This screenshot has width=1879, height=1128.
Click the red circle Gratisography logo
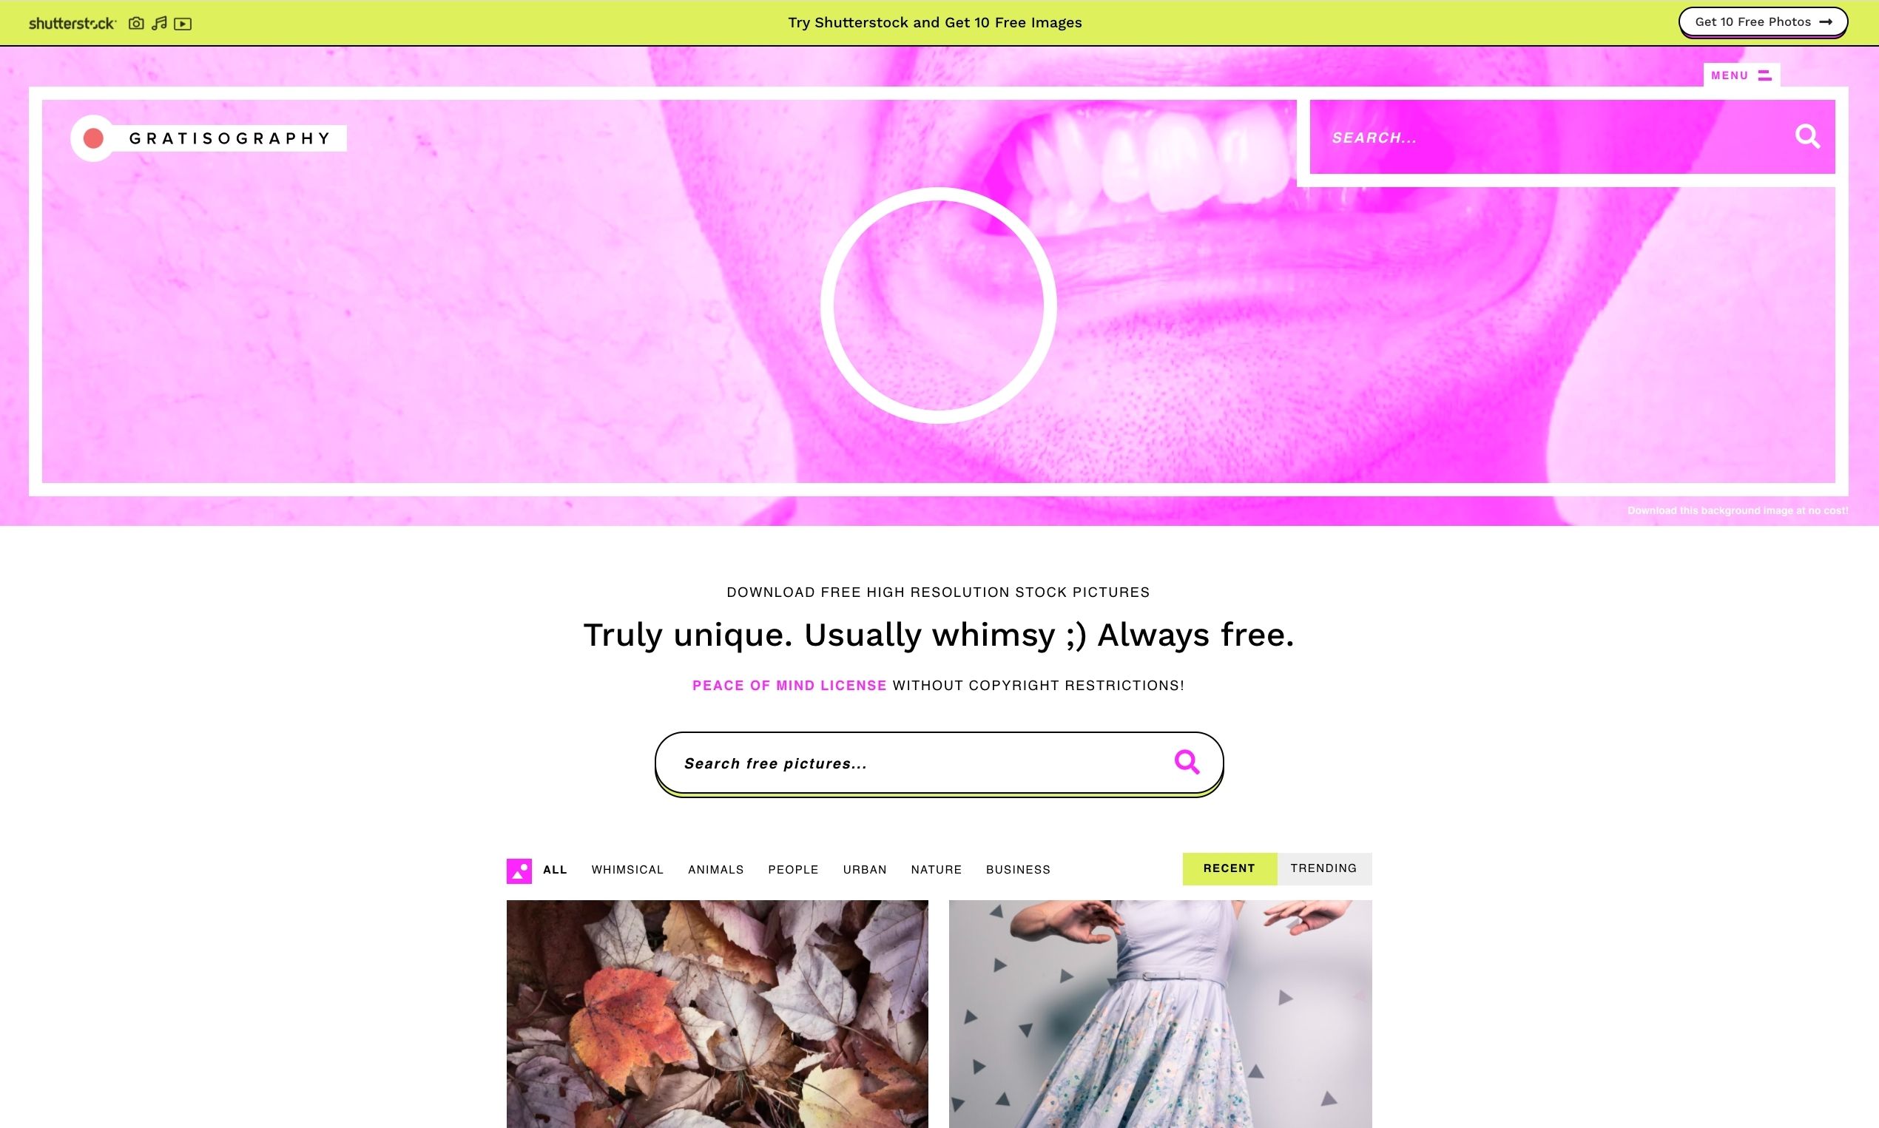(93, 138)
